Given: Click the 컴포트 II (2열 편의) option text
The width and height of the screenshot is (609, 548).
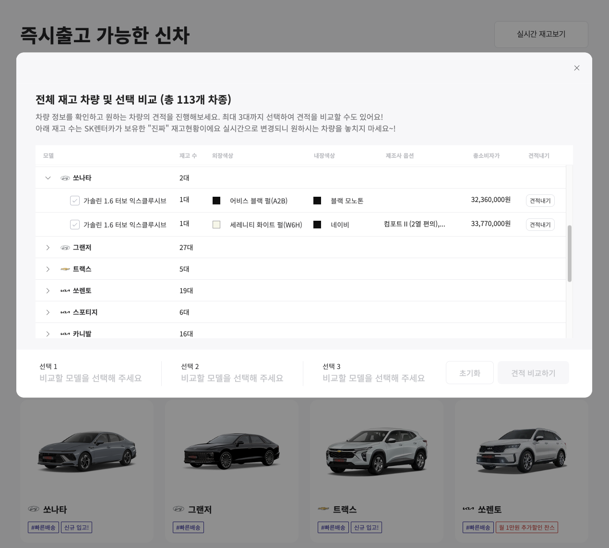Looking at the screenshot, I should 415,224.
